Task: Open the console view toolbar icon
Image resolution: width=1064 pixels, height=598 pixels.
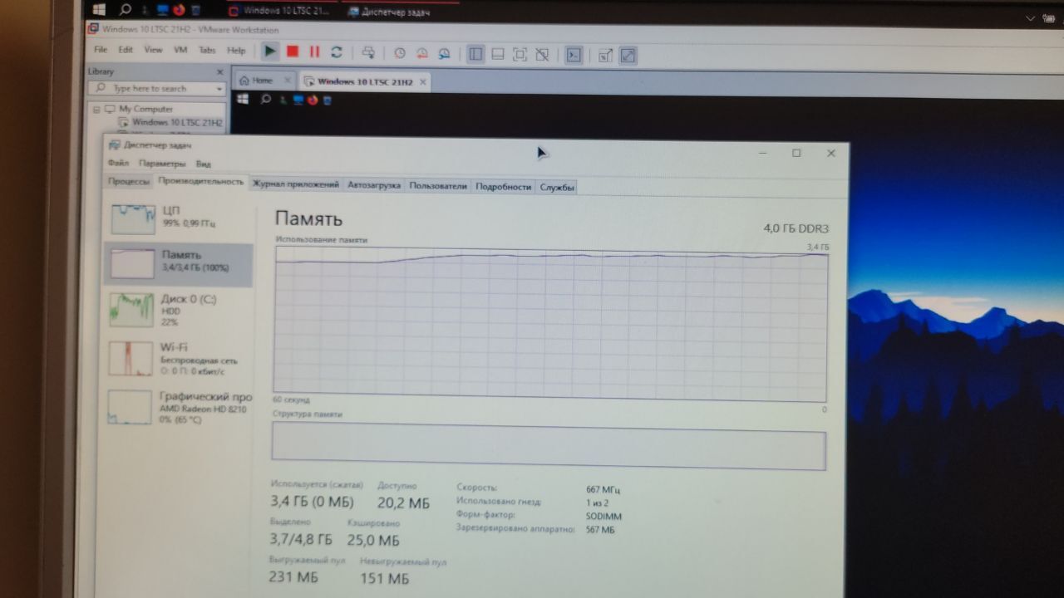Action: (574, 55)
